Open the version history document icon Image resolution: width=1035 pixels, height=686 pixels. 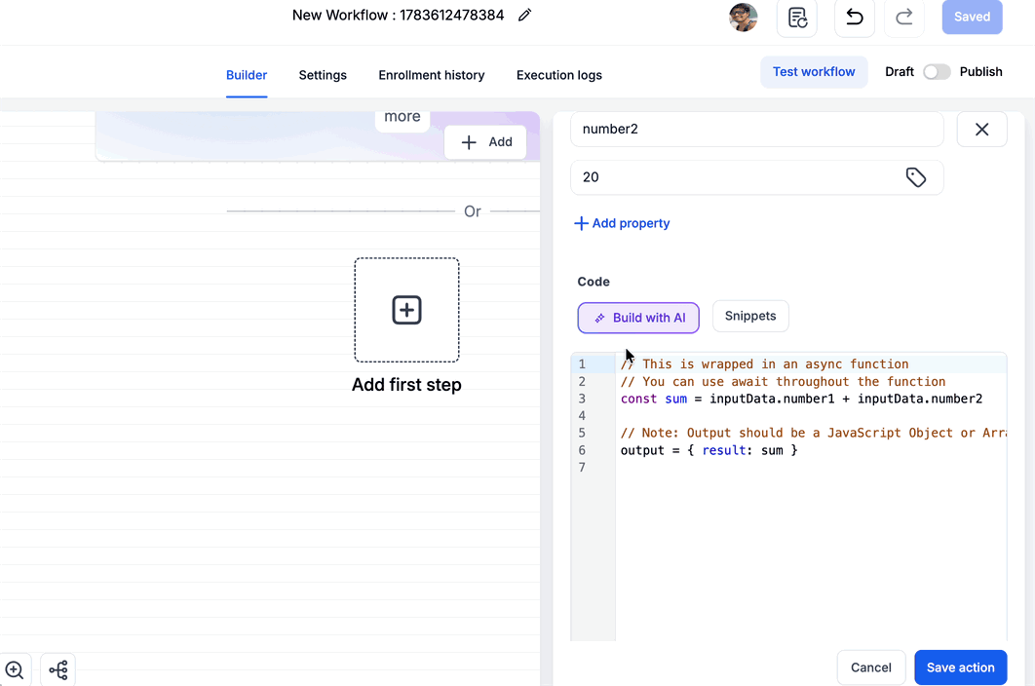coord(797,18)
